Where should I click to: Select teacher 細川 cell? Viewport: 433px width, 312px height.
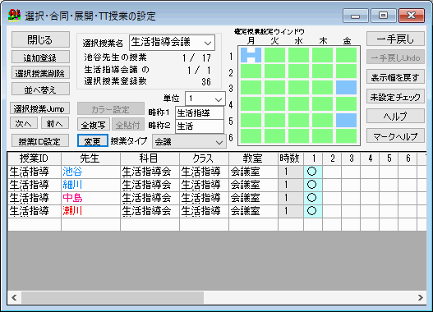[90, 185]
